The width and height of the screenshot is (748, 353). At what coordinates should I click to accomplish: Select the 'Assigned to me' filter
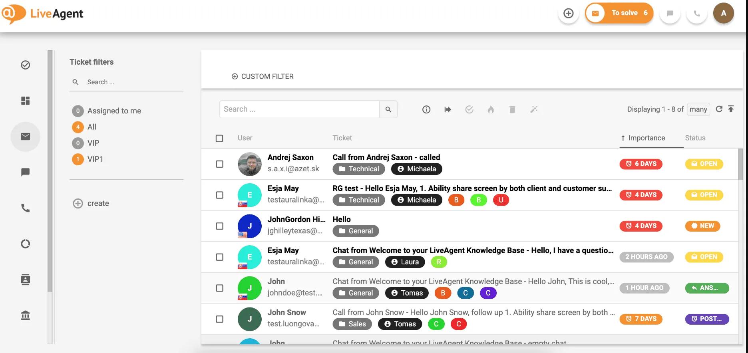point(107,111)
